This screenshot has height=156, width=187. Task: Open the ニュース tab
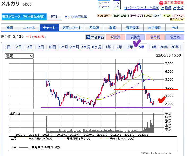[x=29, y=28]
